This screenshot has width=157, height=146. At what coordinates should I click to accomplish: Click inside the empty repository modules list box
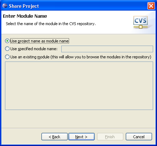79,86
